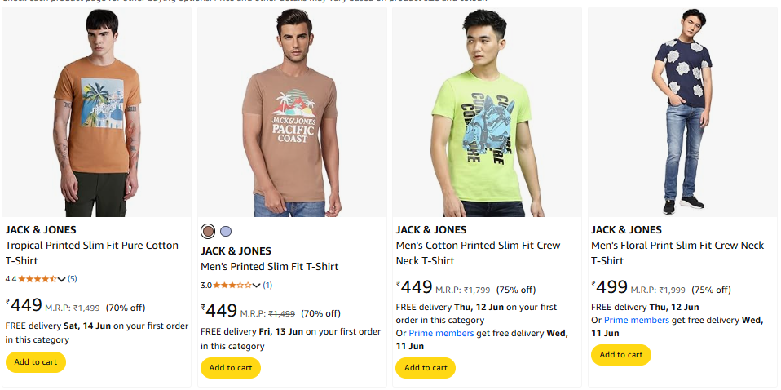The width and height of the screenshot is (781, 390).
Task: Select the light blue color swatch
Action: [226, 231]
